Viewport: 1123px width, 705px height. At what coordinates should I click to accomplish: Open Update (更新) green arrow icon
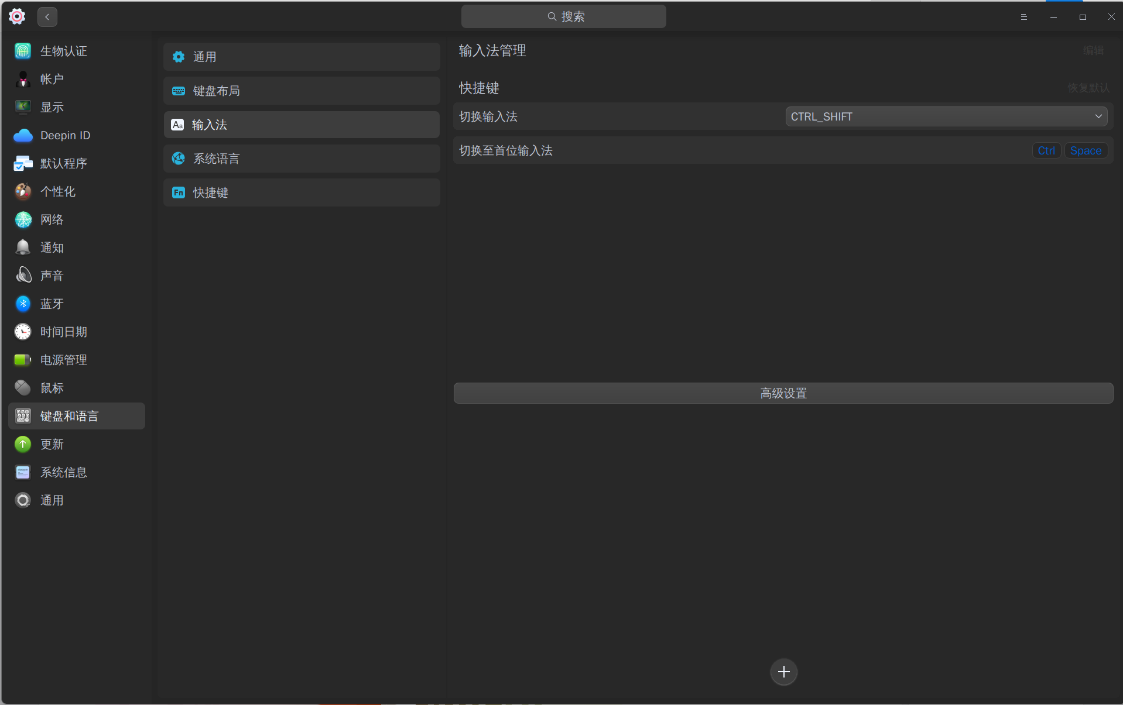tap(23, 444)
